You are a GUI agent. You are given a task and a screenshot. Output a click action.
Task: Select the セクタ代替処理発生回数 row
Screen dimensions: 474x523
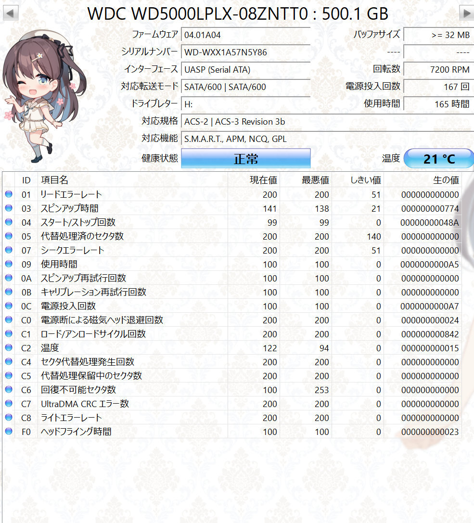[x=232, y=361]
